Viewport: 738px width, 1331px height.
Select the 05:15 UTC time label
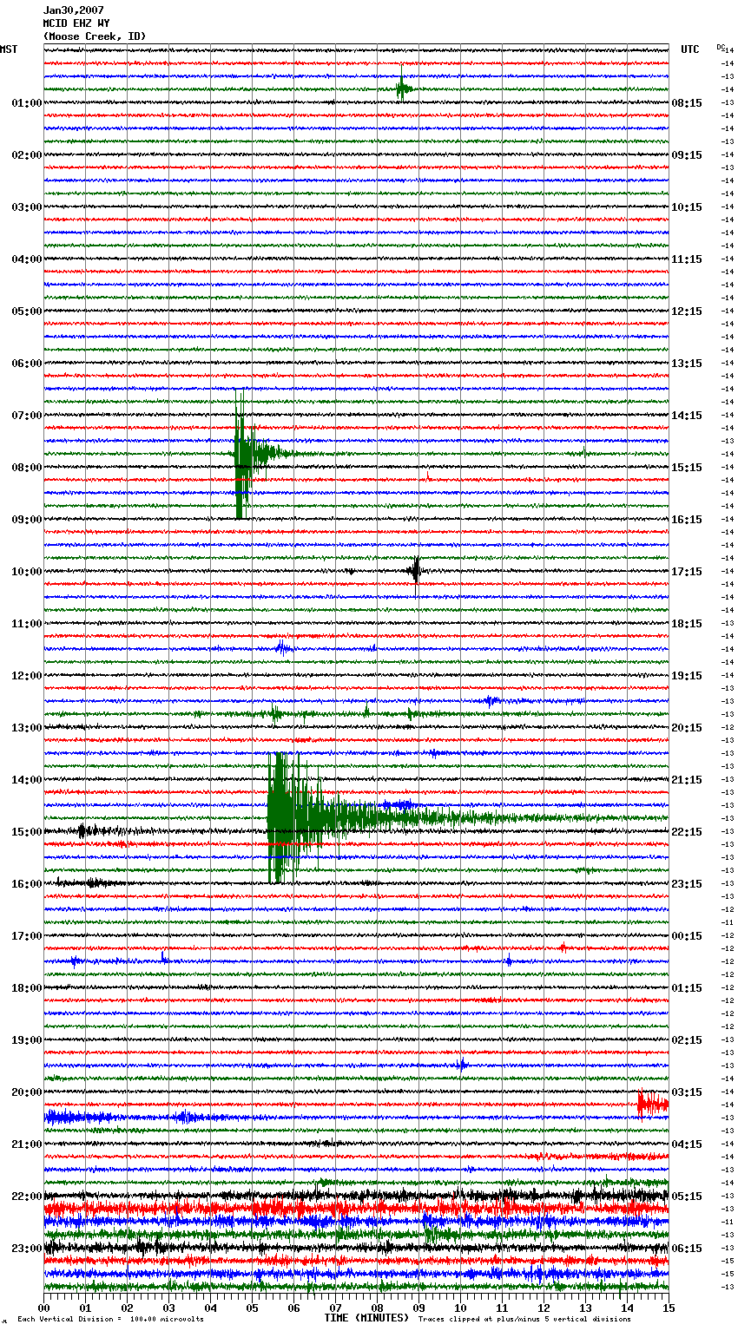[x=687, y=1197]
